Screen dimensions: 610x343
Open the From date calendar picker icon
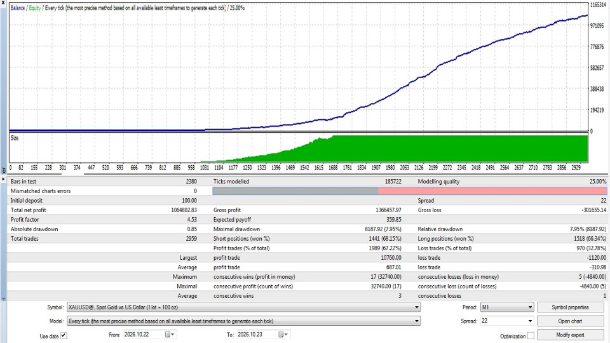click(x=170, y=335)
